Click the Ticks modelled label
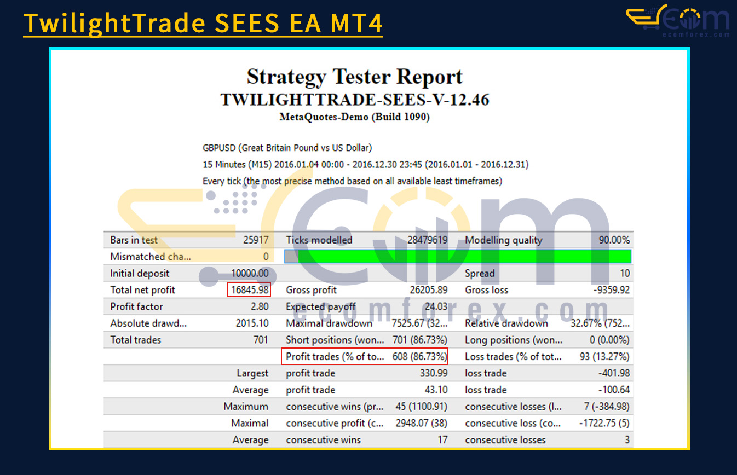The width and height of the screenshot is (737, 475). coord(319,240)
